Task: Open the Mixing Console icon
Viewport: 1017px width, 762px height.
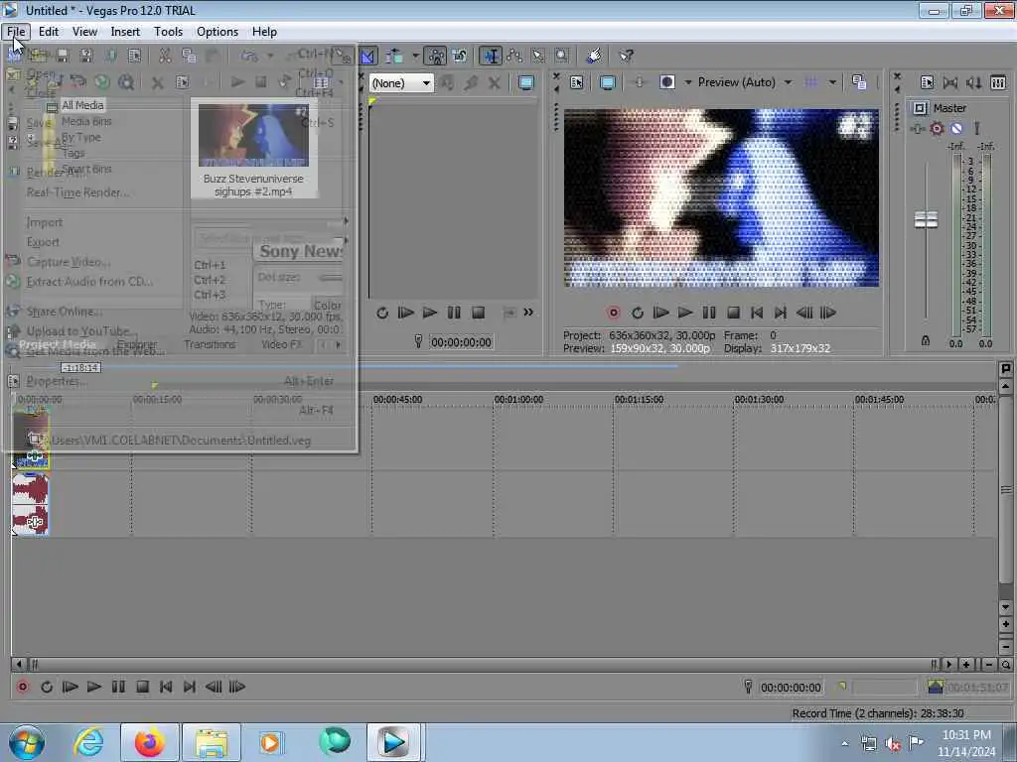Action: (998, 82)
